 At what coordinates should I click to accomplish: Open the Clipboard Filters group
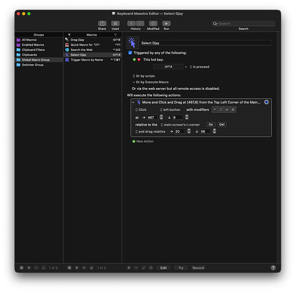(x=39, y=50)
